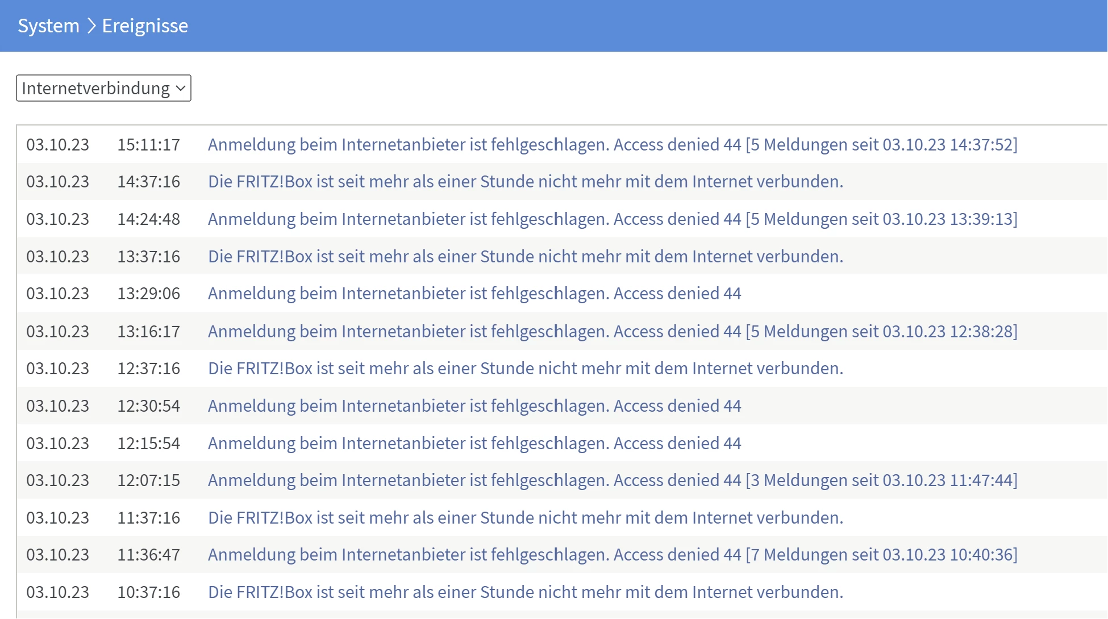This screenshot has width=1108, height=619.
Task: Select the 10:37:16 not connected entry
Action: pos(525,592)
